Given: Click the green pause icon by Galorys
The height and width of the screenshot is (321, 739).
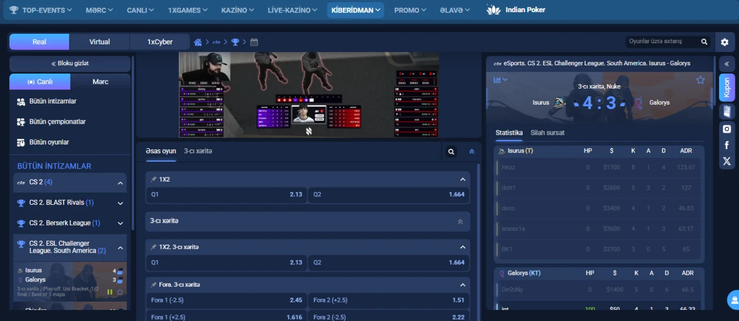Looking at the screenshot, I should (110, 292).
